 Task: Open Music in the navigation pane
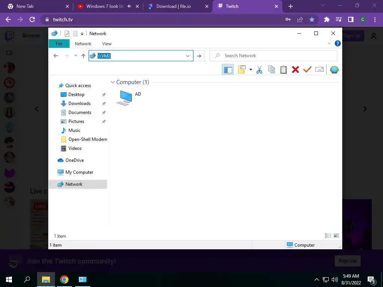tap(74, 130)
